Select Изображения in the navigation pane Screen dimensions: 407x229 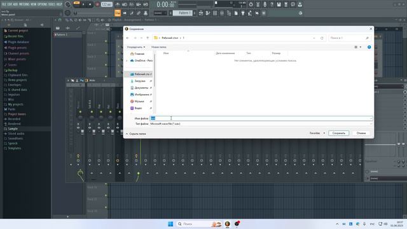140,95
